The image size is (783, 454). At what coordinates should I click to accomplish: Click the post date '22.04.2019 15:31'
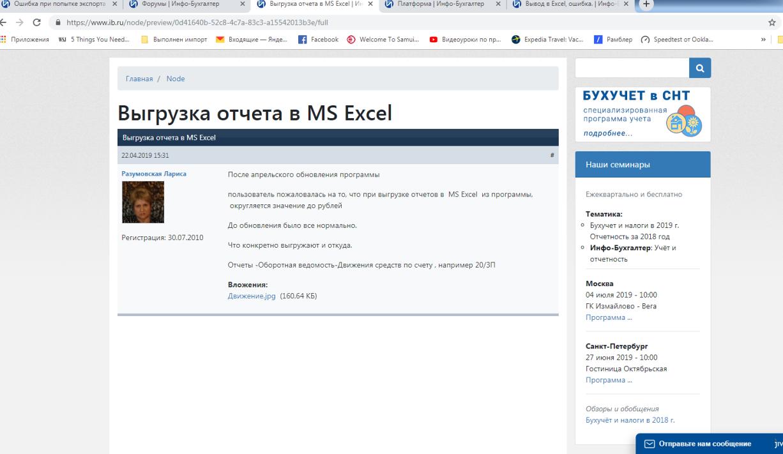[145, 155]
